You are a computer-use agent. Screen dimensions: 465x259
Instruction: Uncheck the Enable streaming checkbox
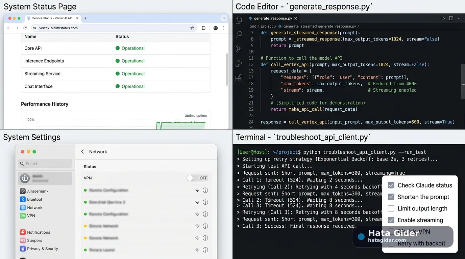391,220
